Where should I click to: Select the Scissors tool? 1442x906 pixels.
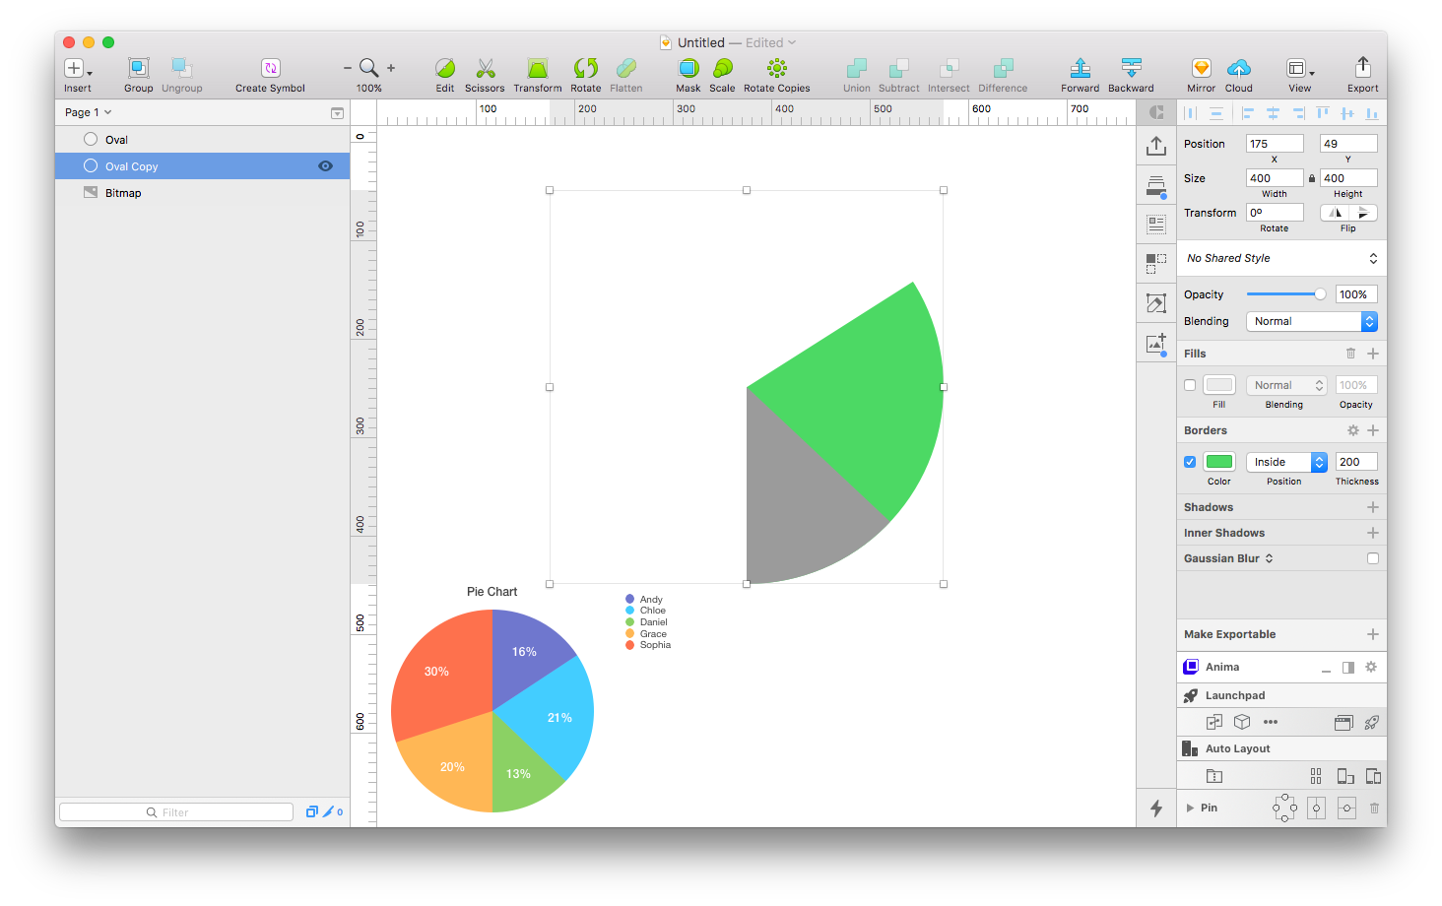coord(485,68)
